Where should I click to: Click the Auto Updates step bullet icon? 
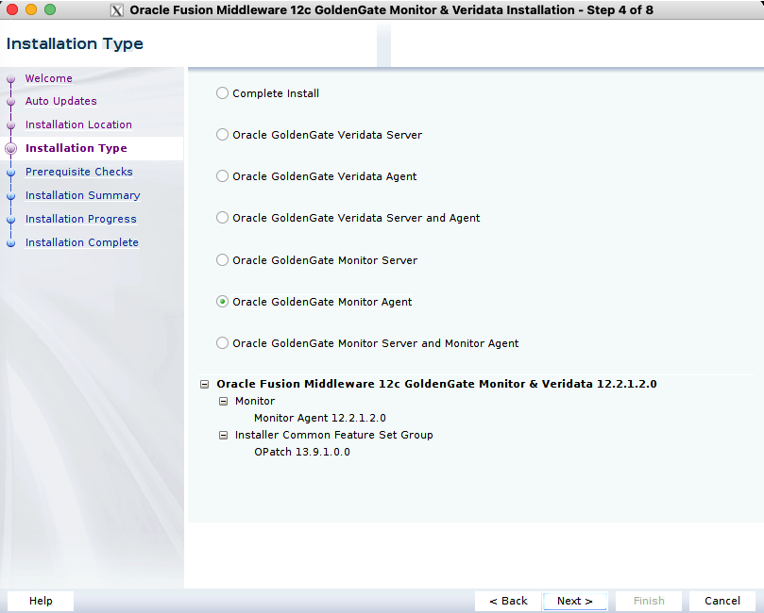10,102
